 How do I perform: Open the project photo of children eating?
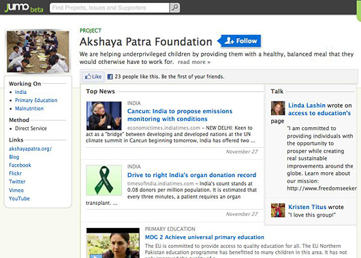point(38,52)
